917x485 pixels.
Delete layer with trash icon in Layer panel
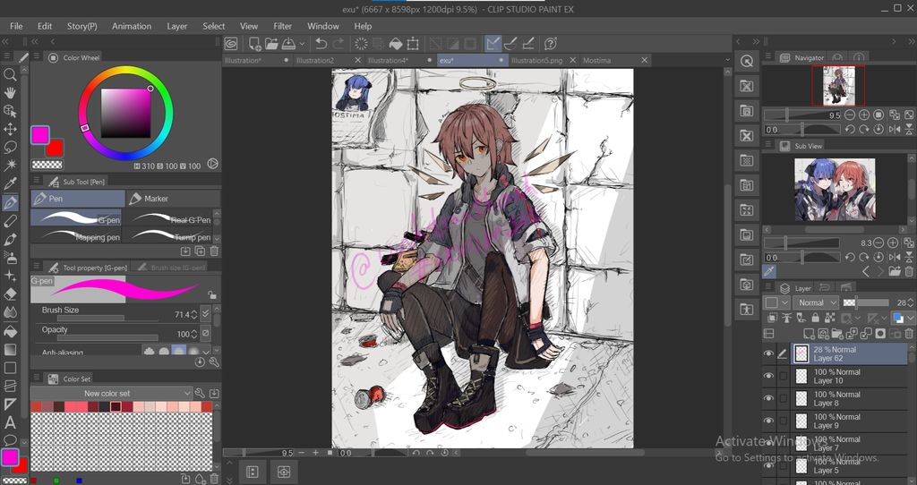[909, 334]
